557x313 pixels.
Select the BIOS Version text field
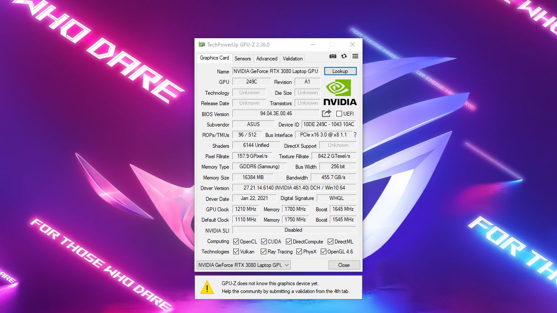click(x=277, y=114)
